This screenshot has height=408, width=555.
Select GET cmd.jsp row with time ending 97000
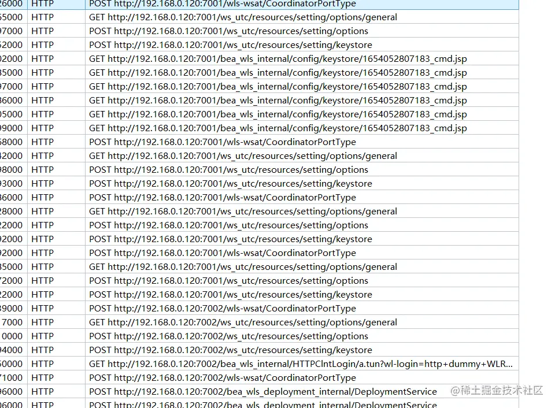[259, 86]
